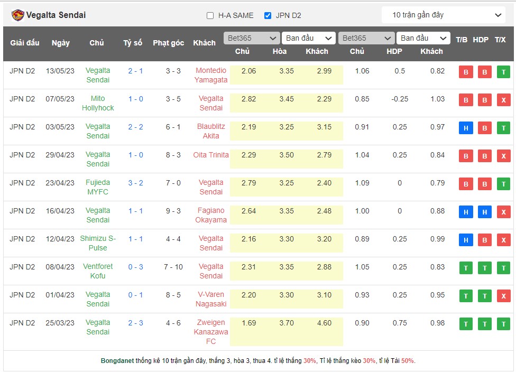Click red X badge in 01/04/23 row

pyautogui.click(x=503, y=296)
